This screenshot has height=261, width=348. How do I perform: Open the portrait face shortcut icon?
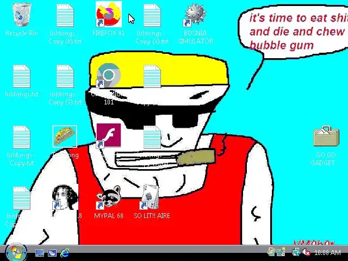(65, 197)
